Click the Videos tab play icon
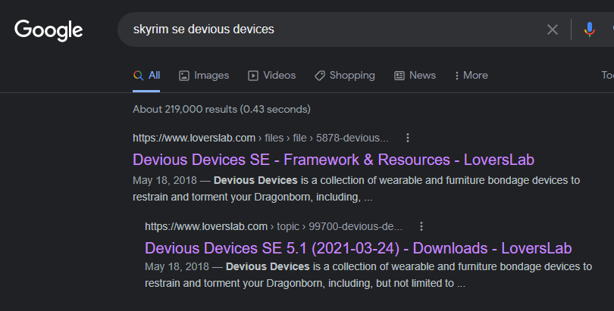 pos(253,76)
